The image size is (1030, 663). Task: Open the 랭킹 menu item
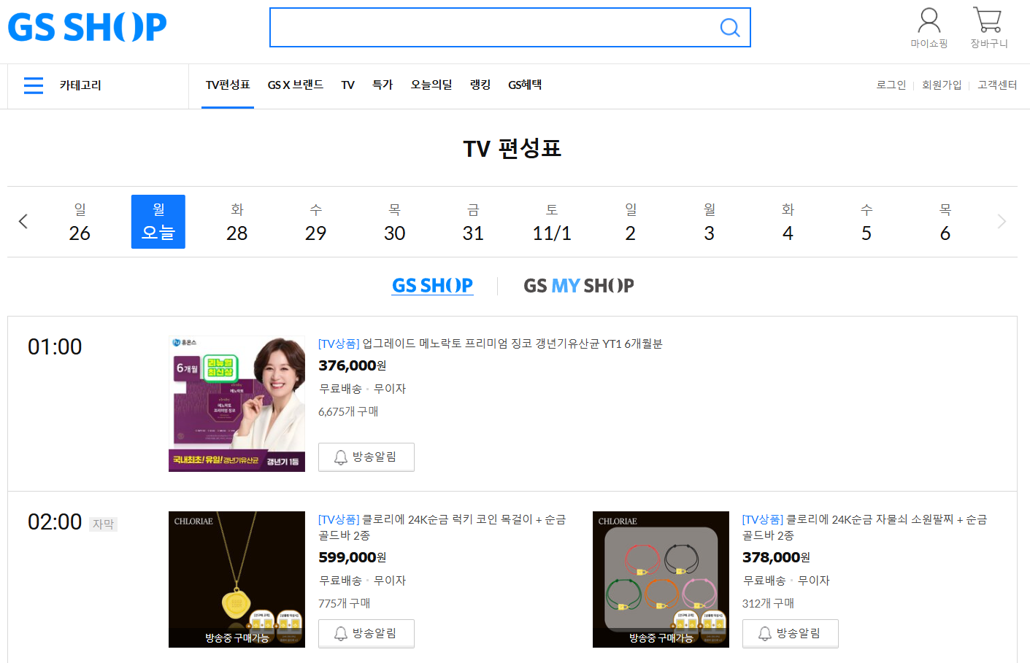pos(480,85)
